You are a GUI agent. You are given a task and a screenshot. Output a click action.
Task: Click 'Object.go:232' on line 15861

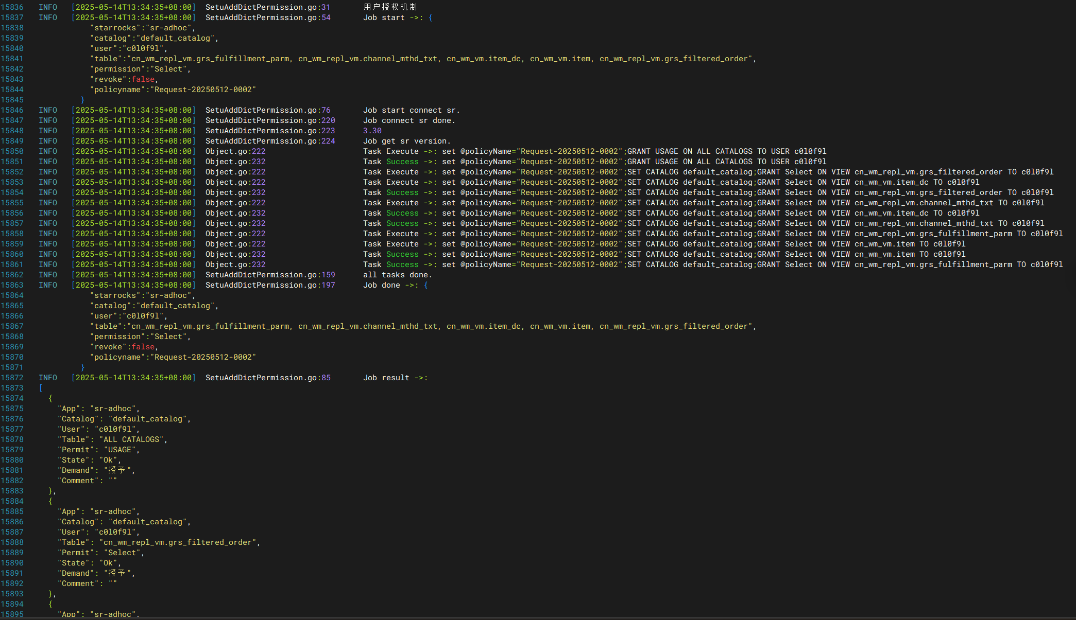[x=235, y=264]
